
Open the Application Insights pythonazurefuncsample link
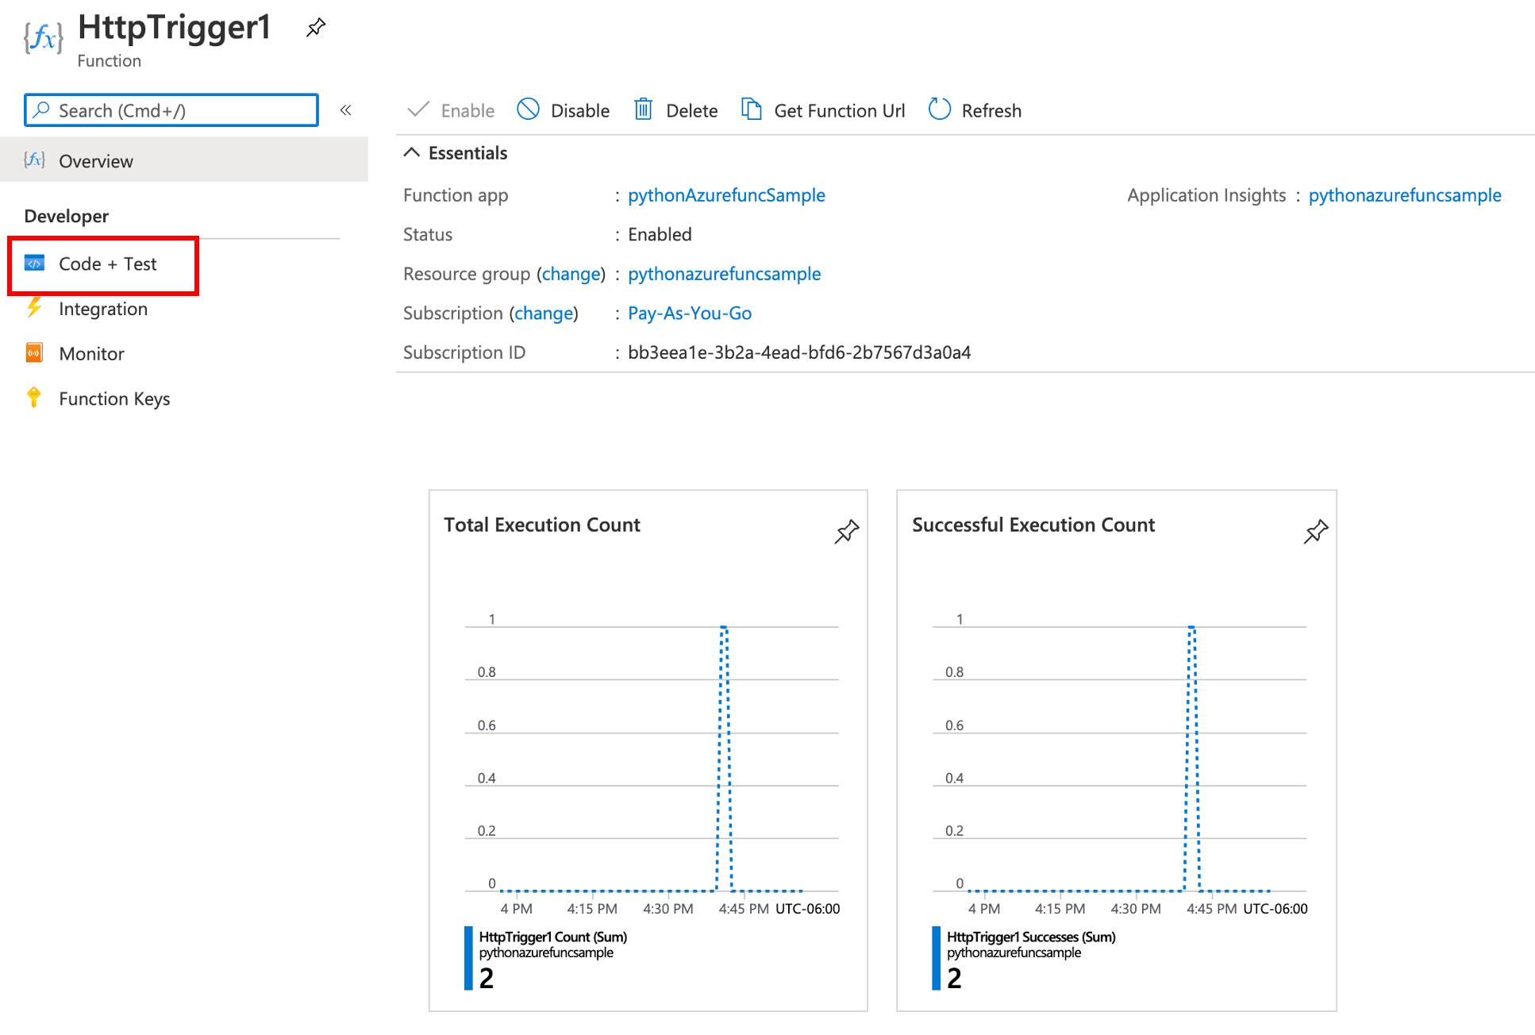(1404, 195)
